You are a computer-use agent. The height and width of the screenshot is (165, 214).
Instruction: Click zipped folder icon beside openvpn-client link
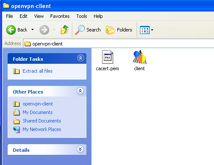tap(16, 104)
